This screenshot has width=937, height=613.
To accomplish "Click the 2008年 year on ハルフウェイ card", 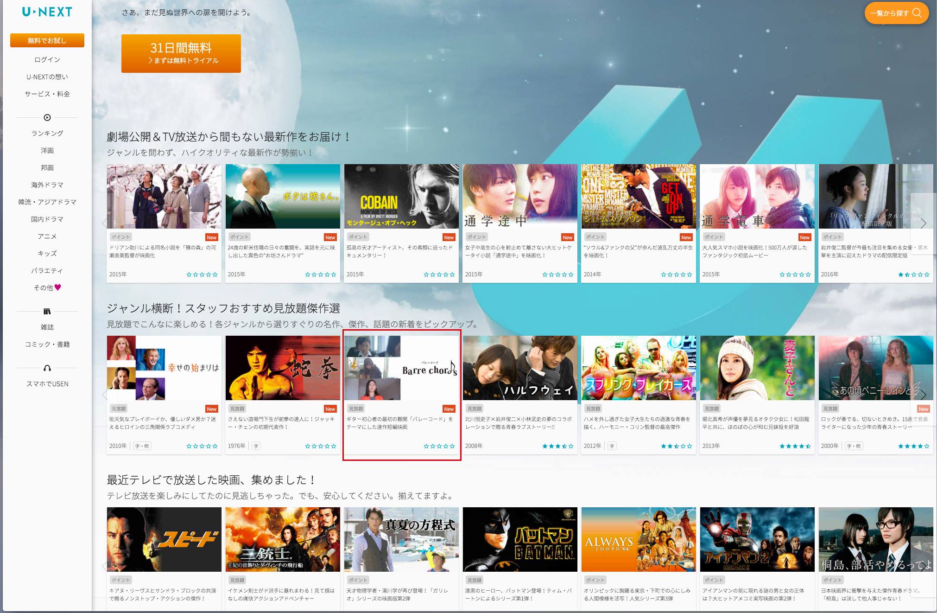I will 474,446.
